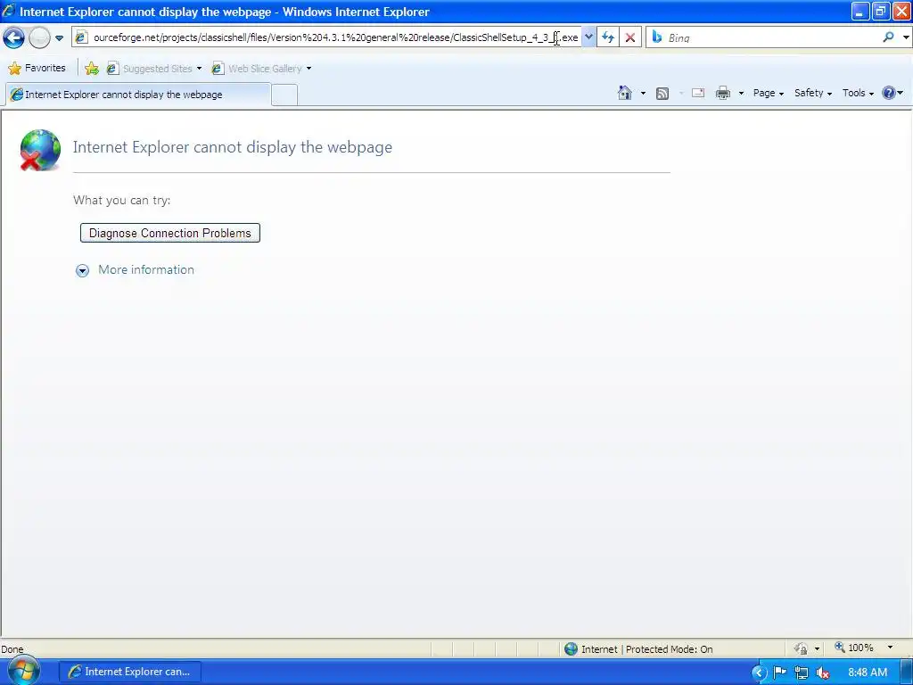The image size is (913, 685).
Task: Click the RSS Feeds icon
Action: tap(662, 93)
